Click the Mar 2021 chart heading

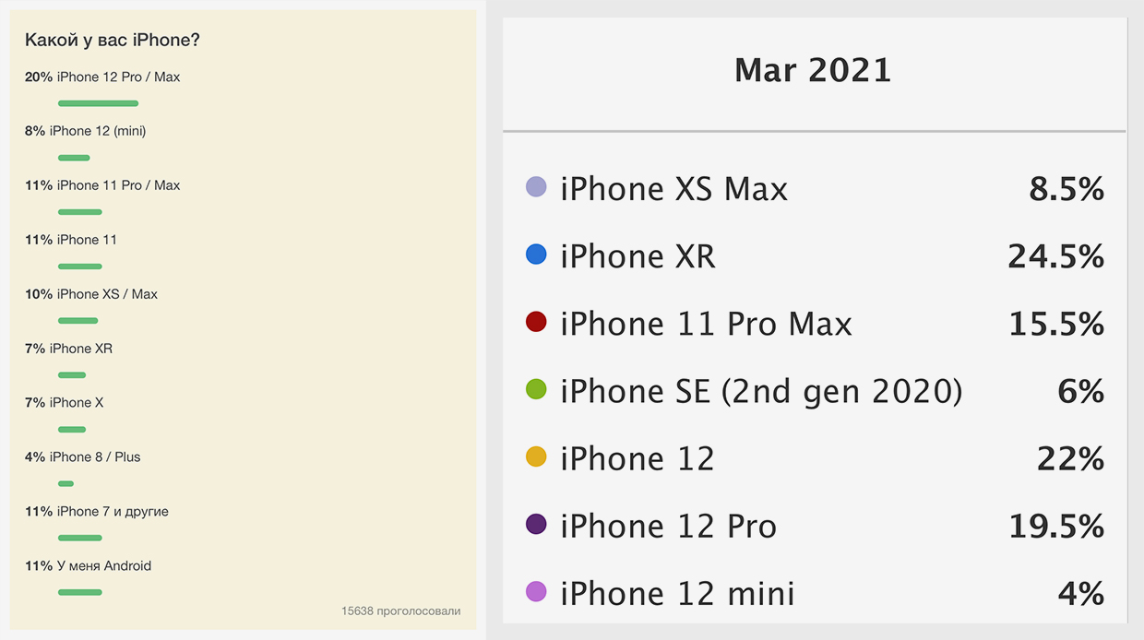[x=813, y=71]
